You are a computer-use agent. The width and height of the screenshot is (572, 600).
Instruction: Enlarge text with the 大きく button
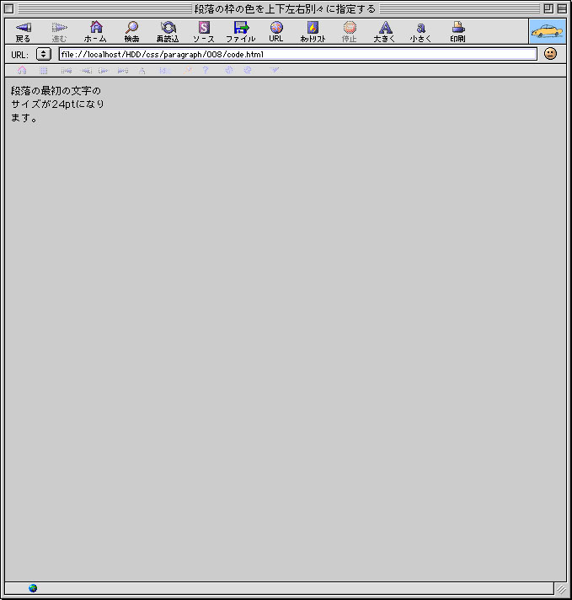[x=385, y=31]
